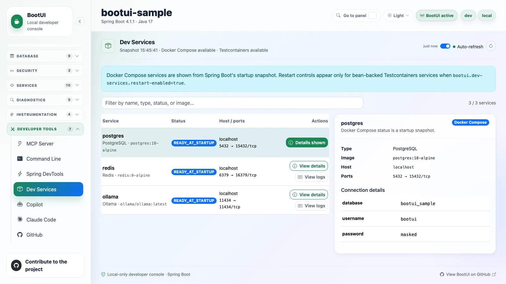Screen dimensions: 506x284
Task: Select the redis service row name
Action: 108,168
